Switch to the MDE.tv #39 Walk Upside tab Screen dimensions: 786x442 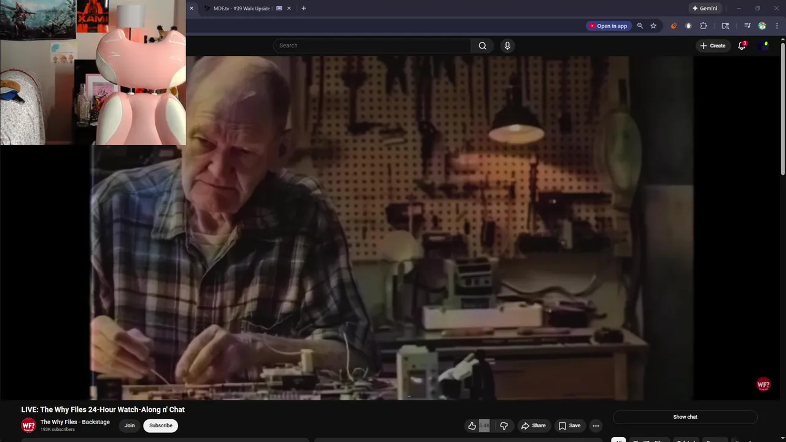(247, 9)
